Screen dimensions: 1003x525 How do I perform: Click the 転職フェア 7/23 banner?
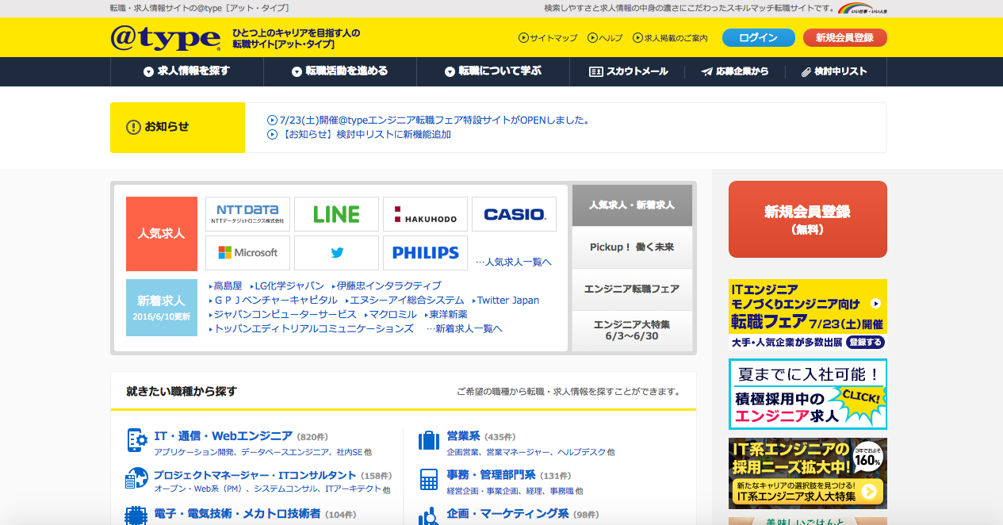click(808, 315)
